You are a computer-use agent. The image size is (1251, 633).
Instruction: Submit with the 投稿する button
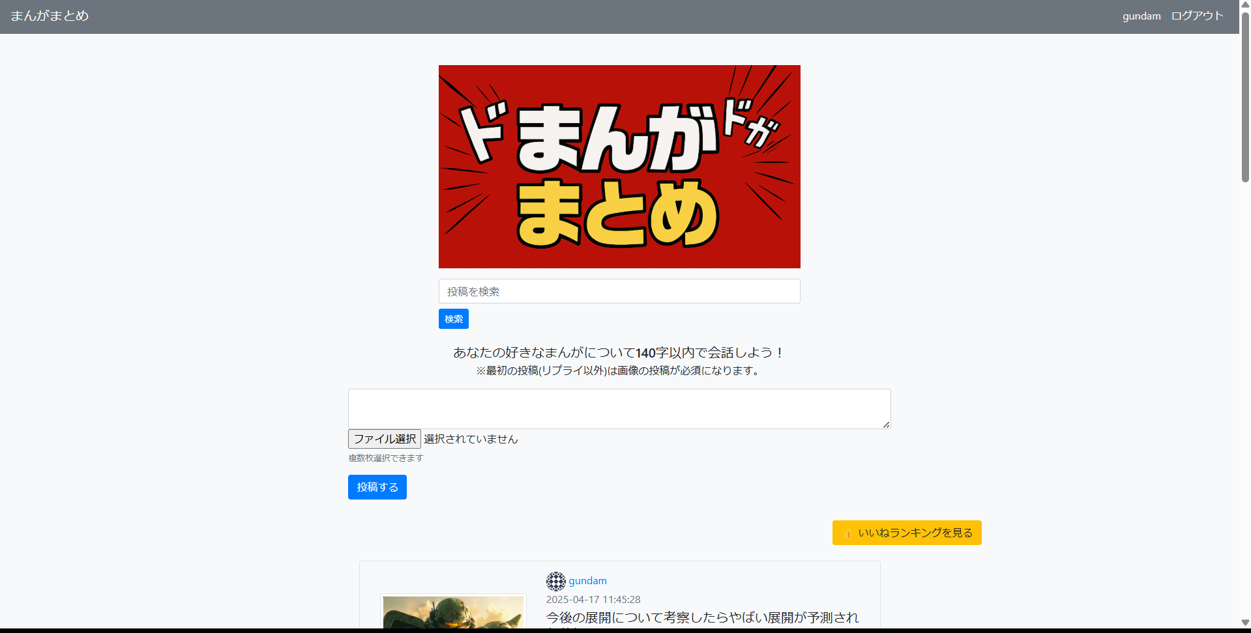[377, 487]
